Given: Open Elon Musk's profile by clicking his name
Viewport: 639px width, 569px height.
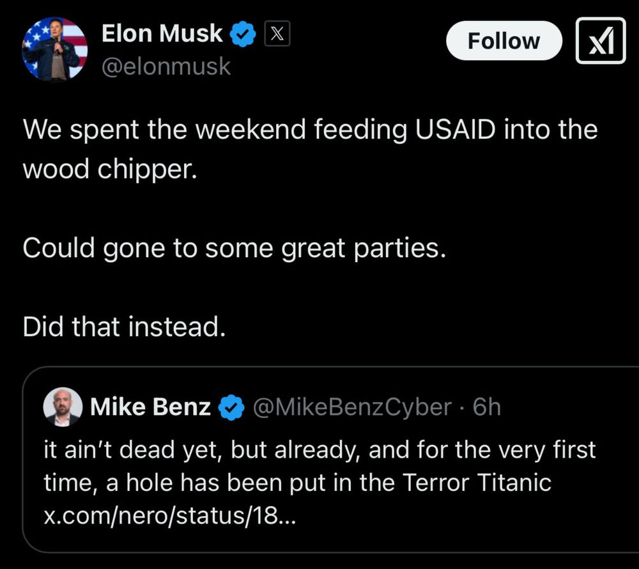Looking at the screenshot, I should pos(163,33).
